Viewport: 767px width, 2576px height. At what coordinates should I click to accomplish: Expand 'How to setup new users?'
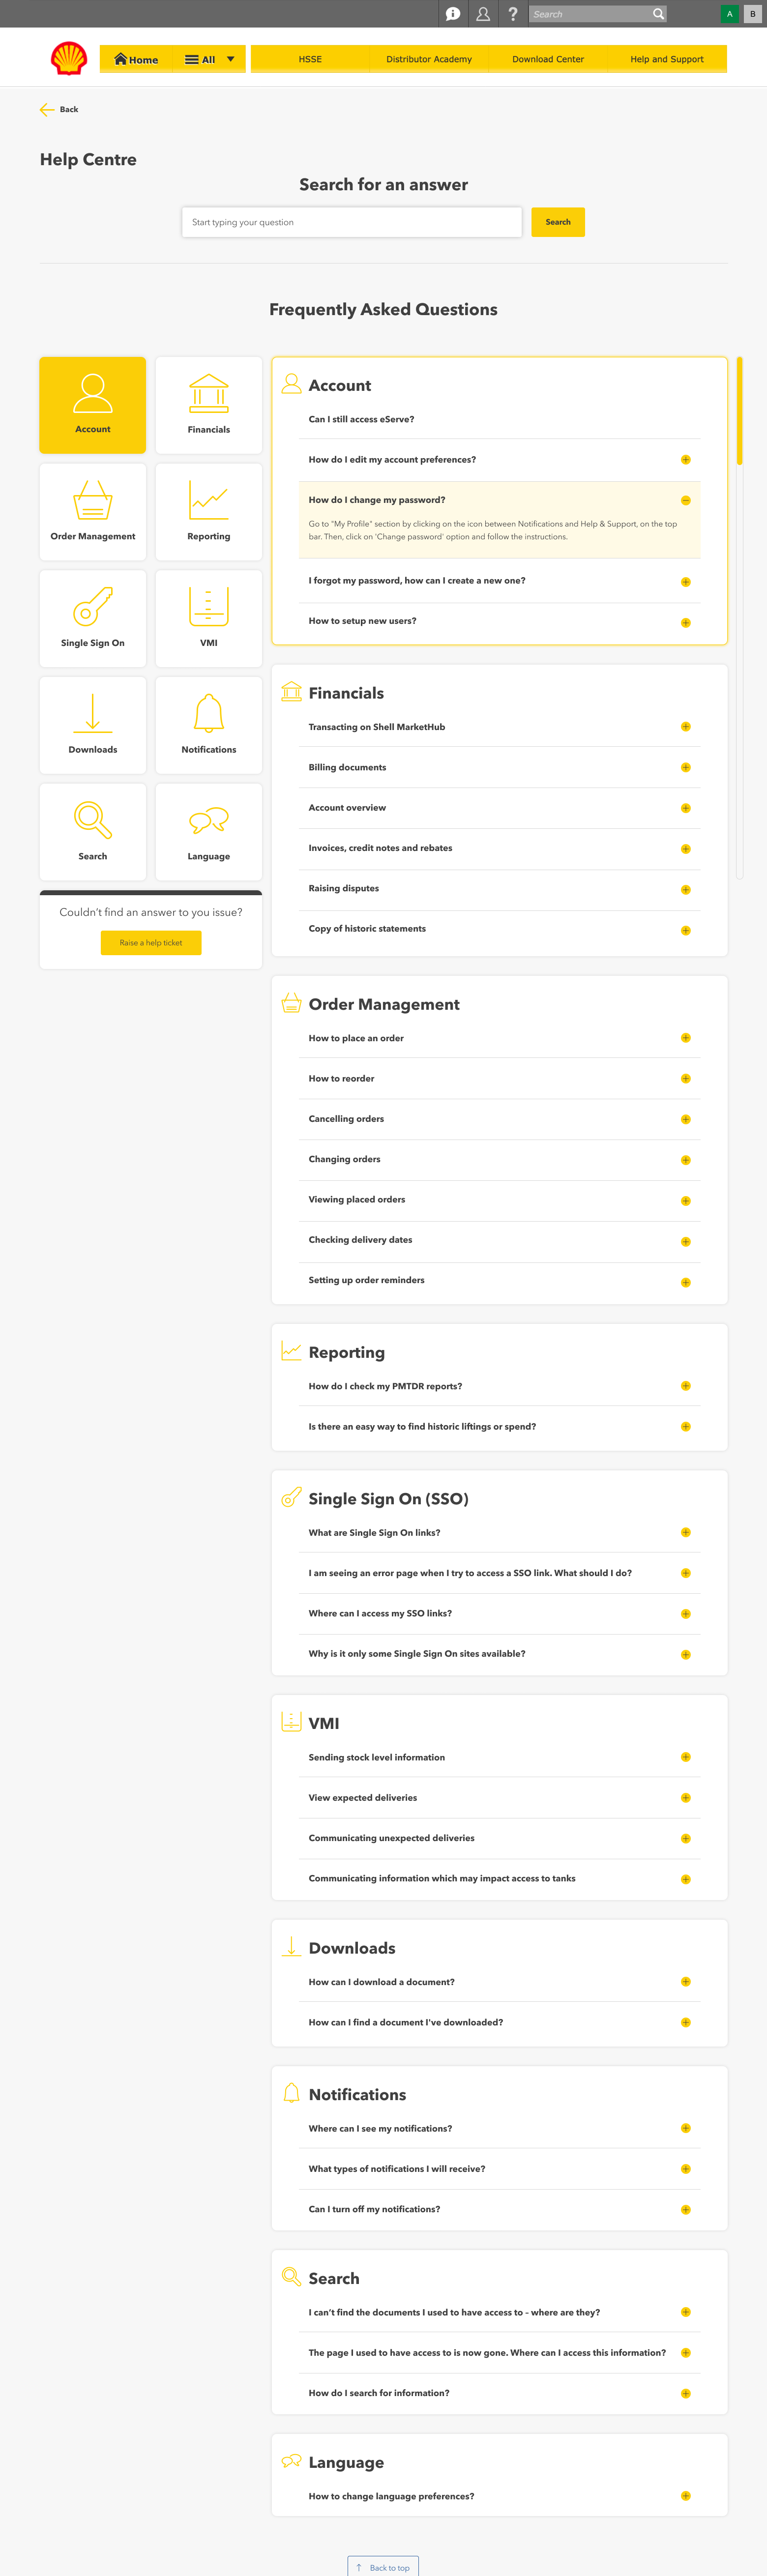[x=685, y=622]
